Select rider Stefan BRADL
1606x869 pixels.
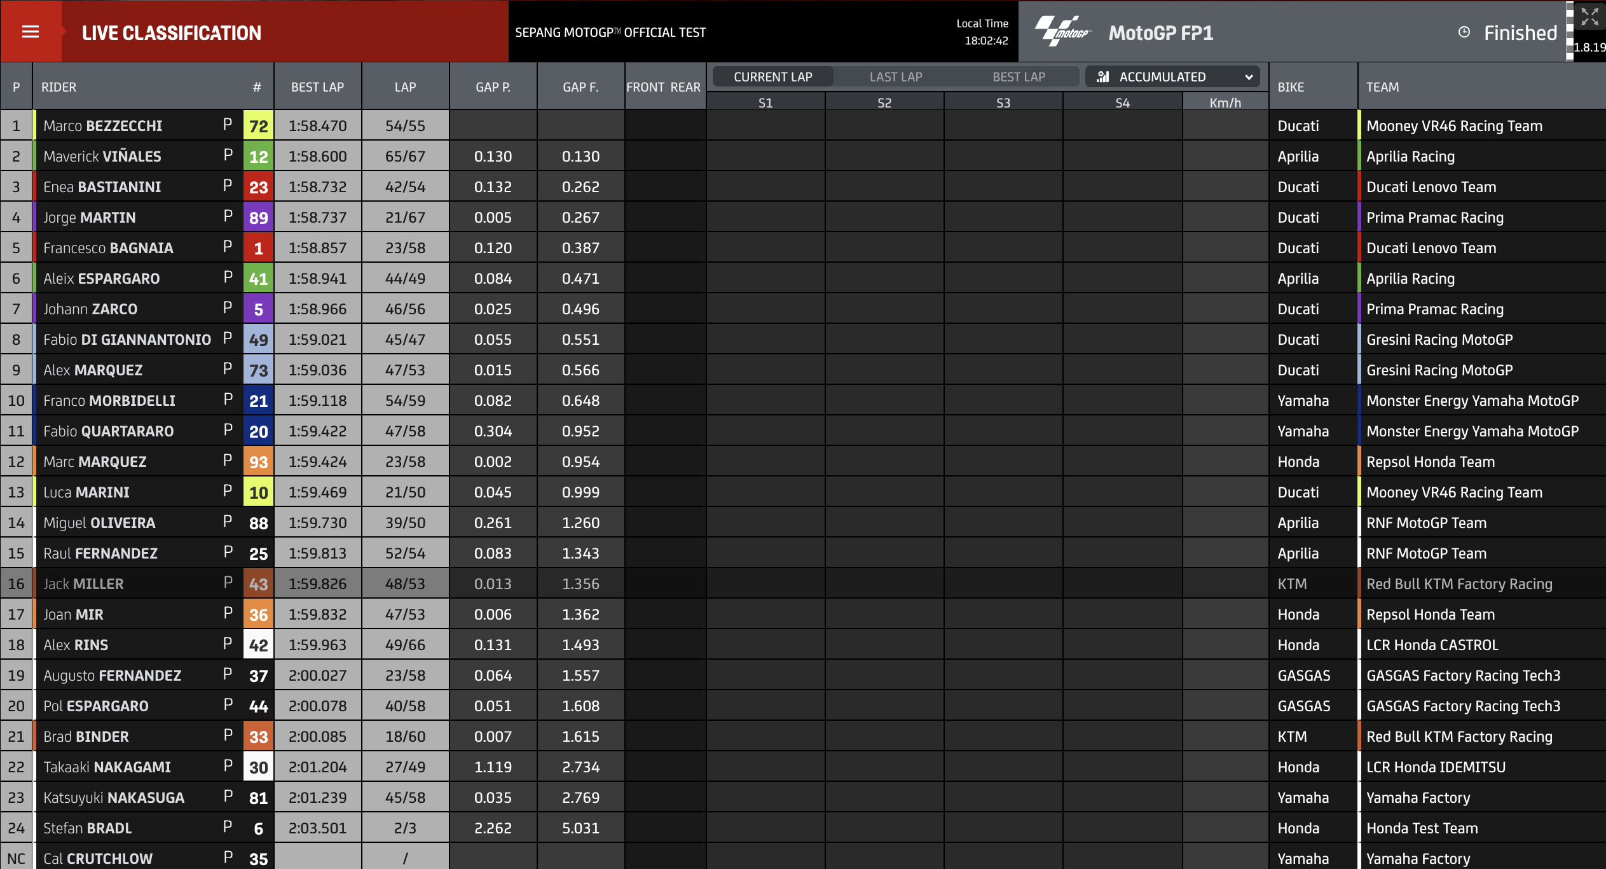tap(88, 828)
